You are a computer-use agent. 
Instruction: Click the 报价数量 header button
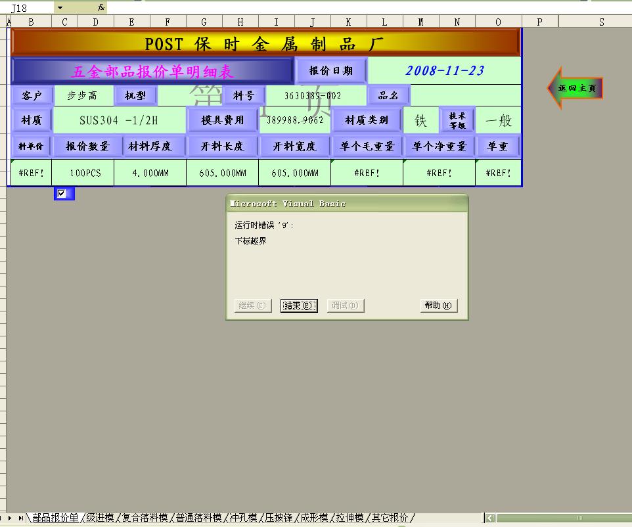point(87,146)
